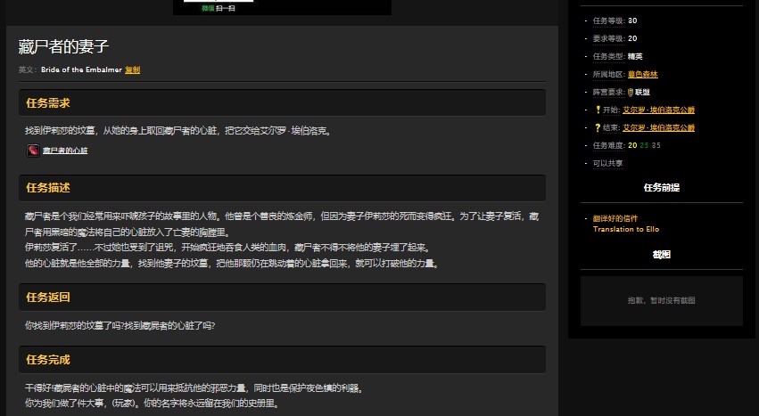This screenshot has width=759, height=416.
Task: Click the empty screenshot placeholder box
Action: [661, 300]
